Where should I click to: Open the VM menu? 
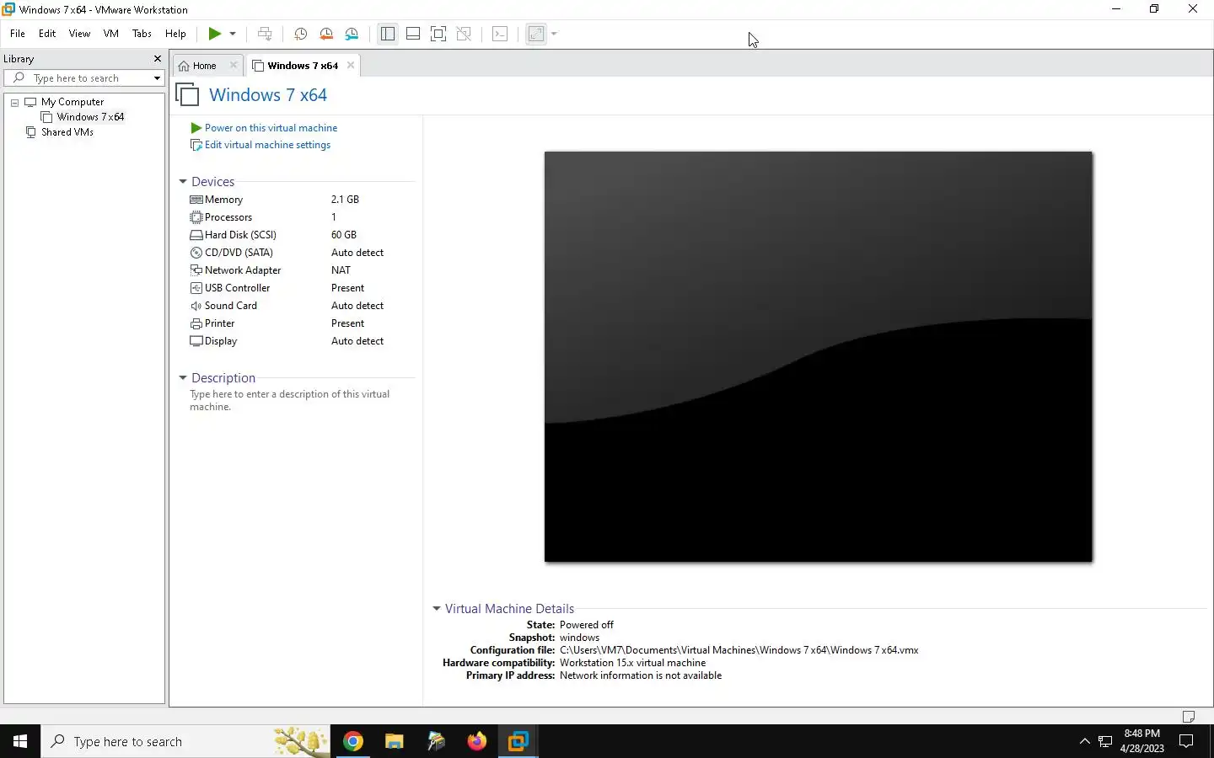click(111, 34)
